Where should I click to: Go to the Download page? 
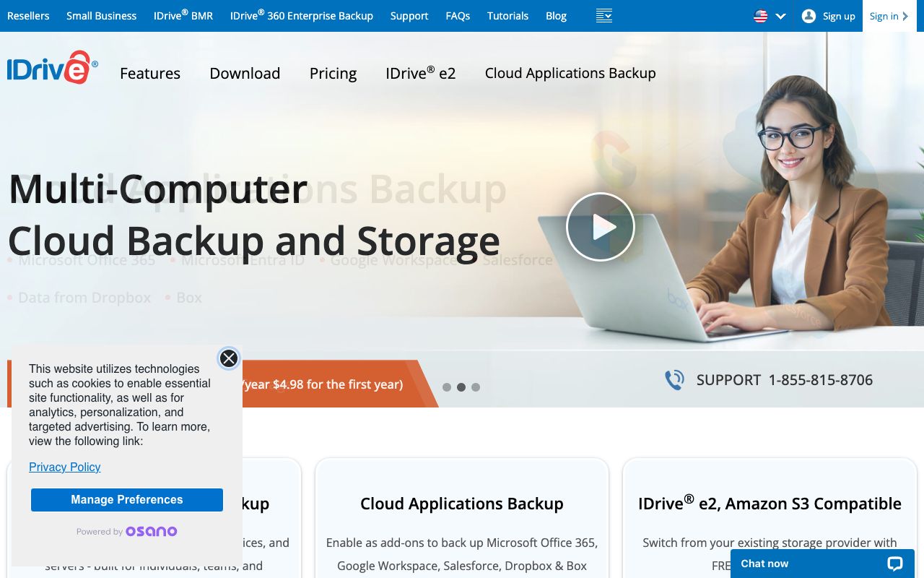point(245,73)
